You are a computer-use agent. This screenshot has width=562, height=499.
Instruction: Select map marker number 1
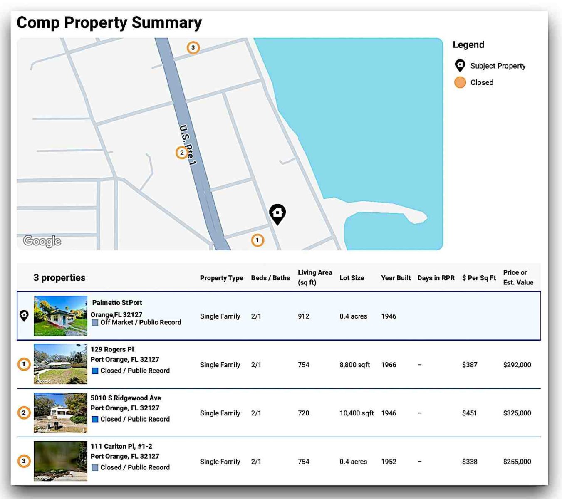[257, 240]
